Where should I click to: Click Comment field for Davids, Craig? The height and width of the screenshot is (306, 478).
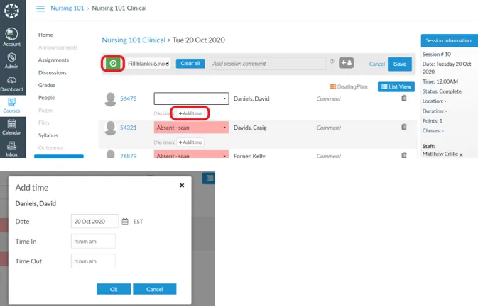tap(328, 127)
